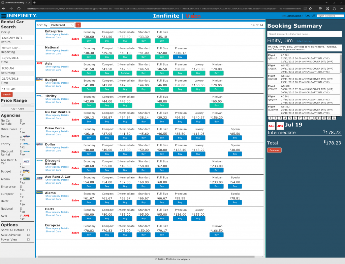This screenshot has width=345, height=264.
Task: Uncheck Enterprise agency filter
Action: (x=21, y=187)
